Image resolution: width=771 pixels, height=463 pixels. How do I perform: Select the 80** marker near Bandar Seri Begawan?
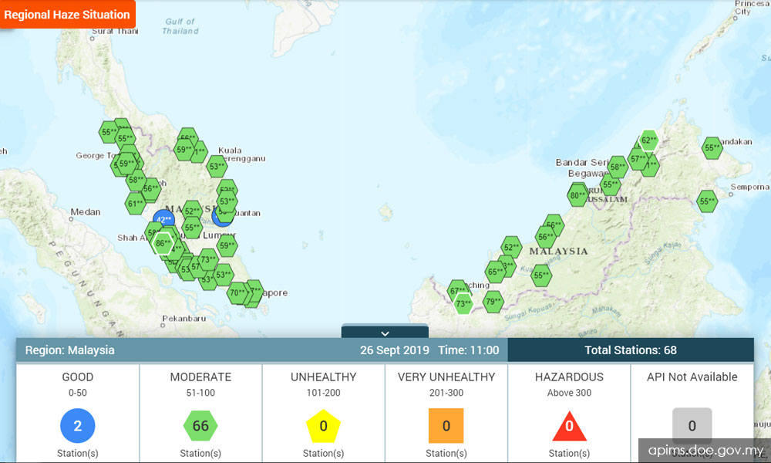click(576, 195)
